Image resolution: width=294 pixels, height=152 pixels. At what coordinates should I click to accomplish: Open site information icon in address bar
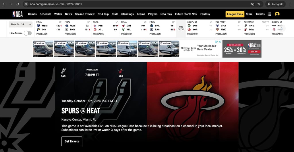coord(26,4)
